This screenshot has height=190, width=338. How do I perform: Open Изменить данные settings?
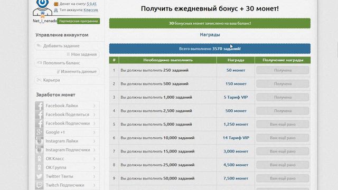79,72
